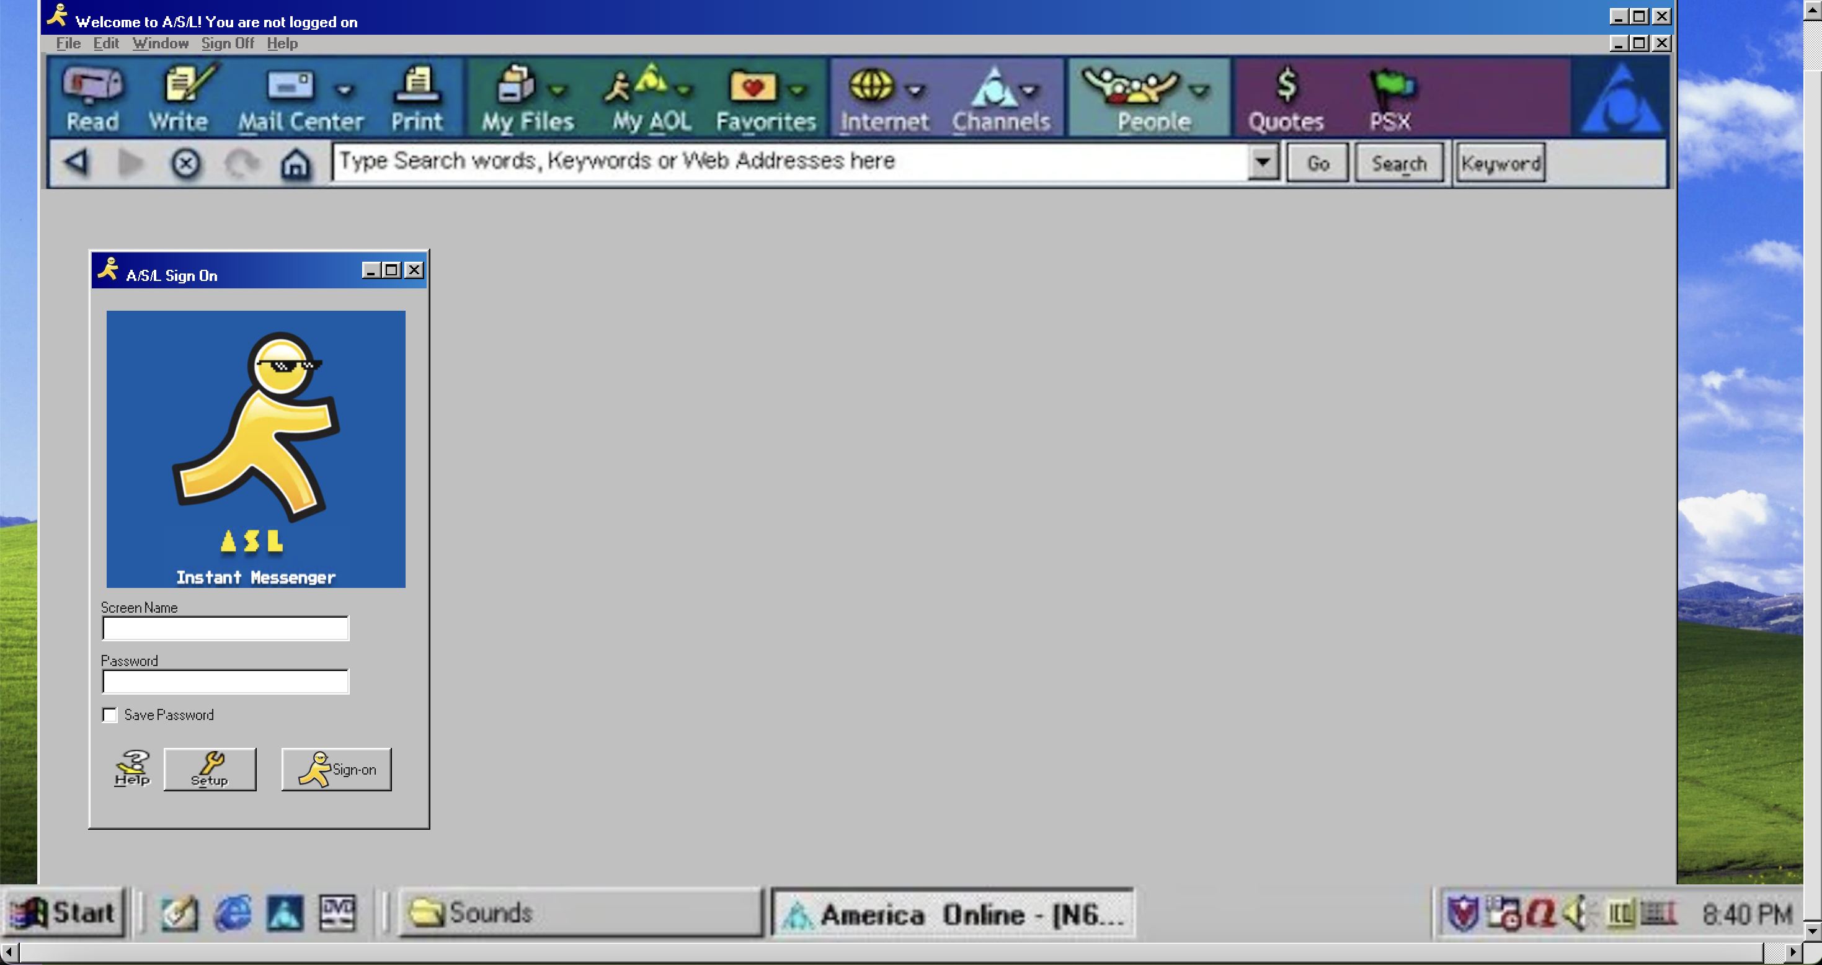Expand the Internet dropdown arrow

916,90
